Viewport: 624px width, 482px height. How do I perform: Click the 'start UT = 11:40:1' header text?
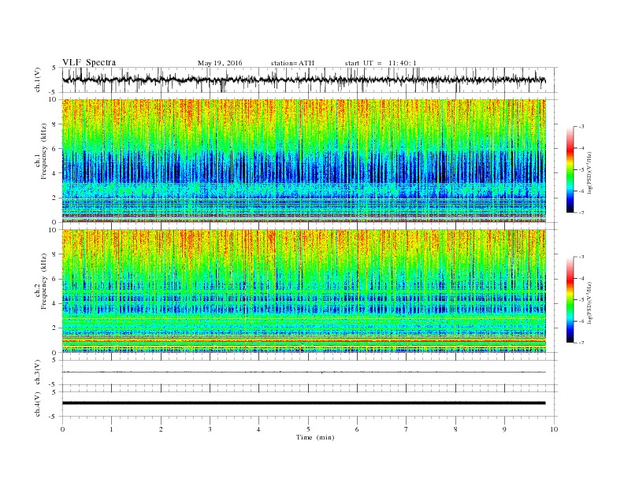(x=381, y=63)
